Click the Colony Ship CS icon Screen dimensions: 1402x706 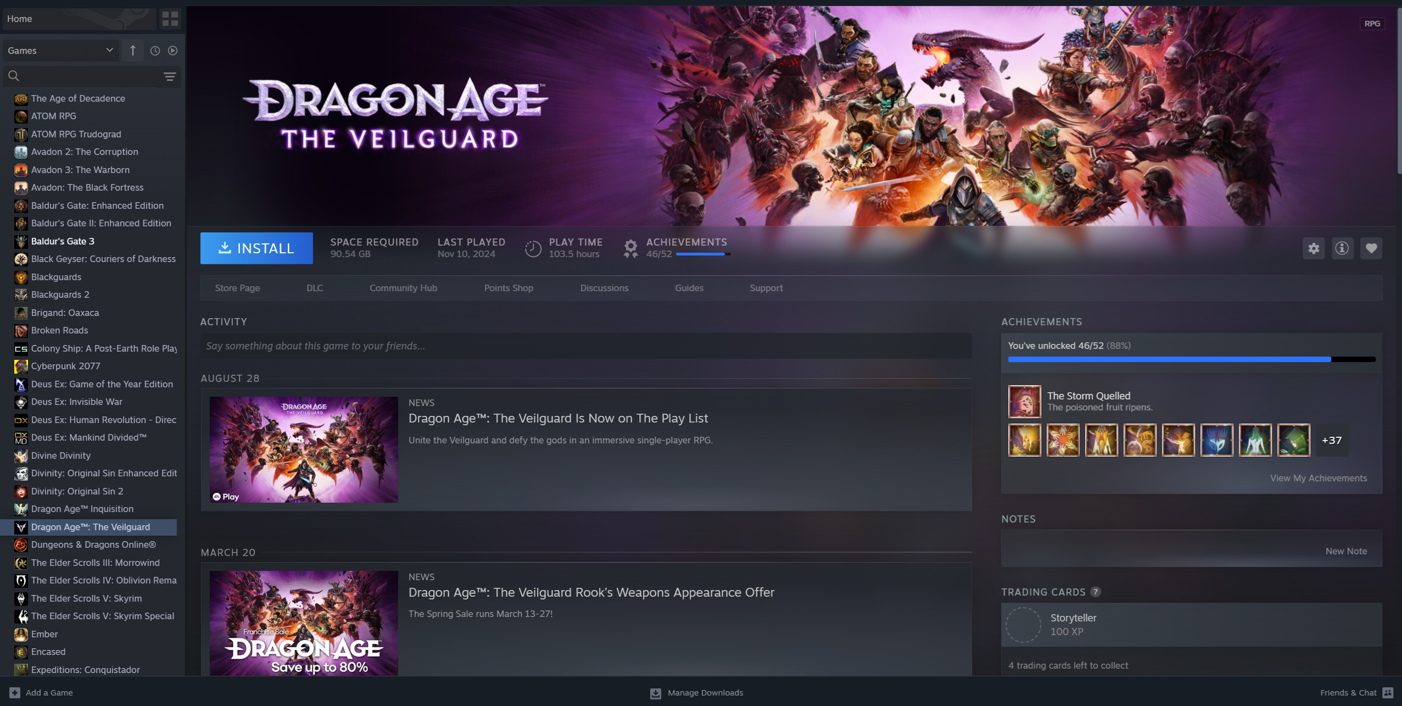click(x=21, y=349)
